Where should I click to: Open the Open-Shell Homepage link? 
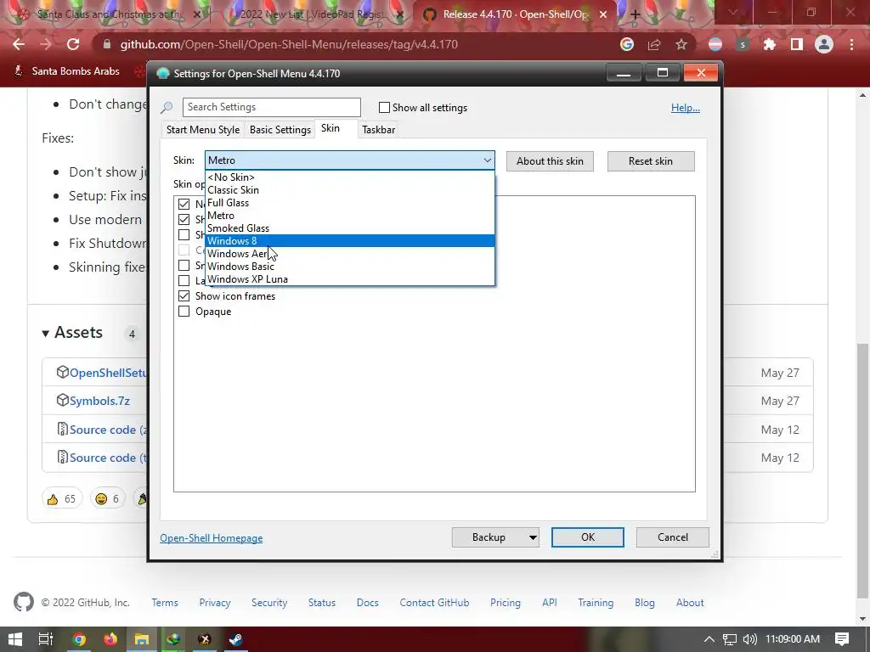pos(212,538)
